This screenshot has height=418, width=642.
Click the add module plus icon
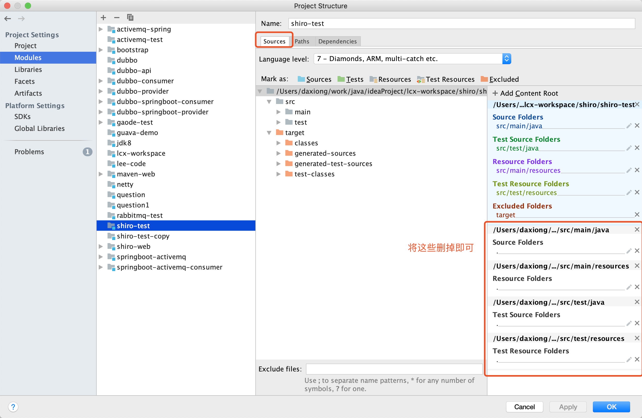tap(103, 18)
